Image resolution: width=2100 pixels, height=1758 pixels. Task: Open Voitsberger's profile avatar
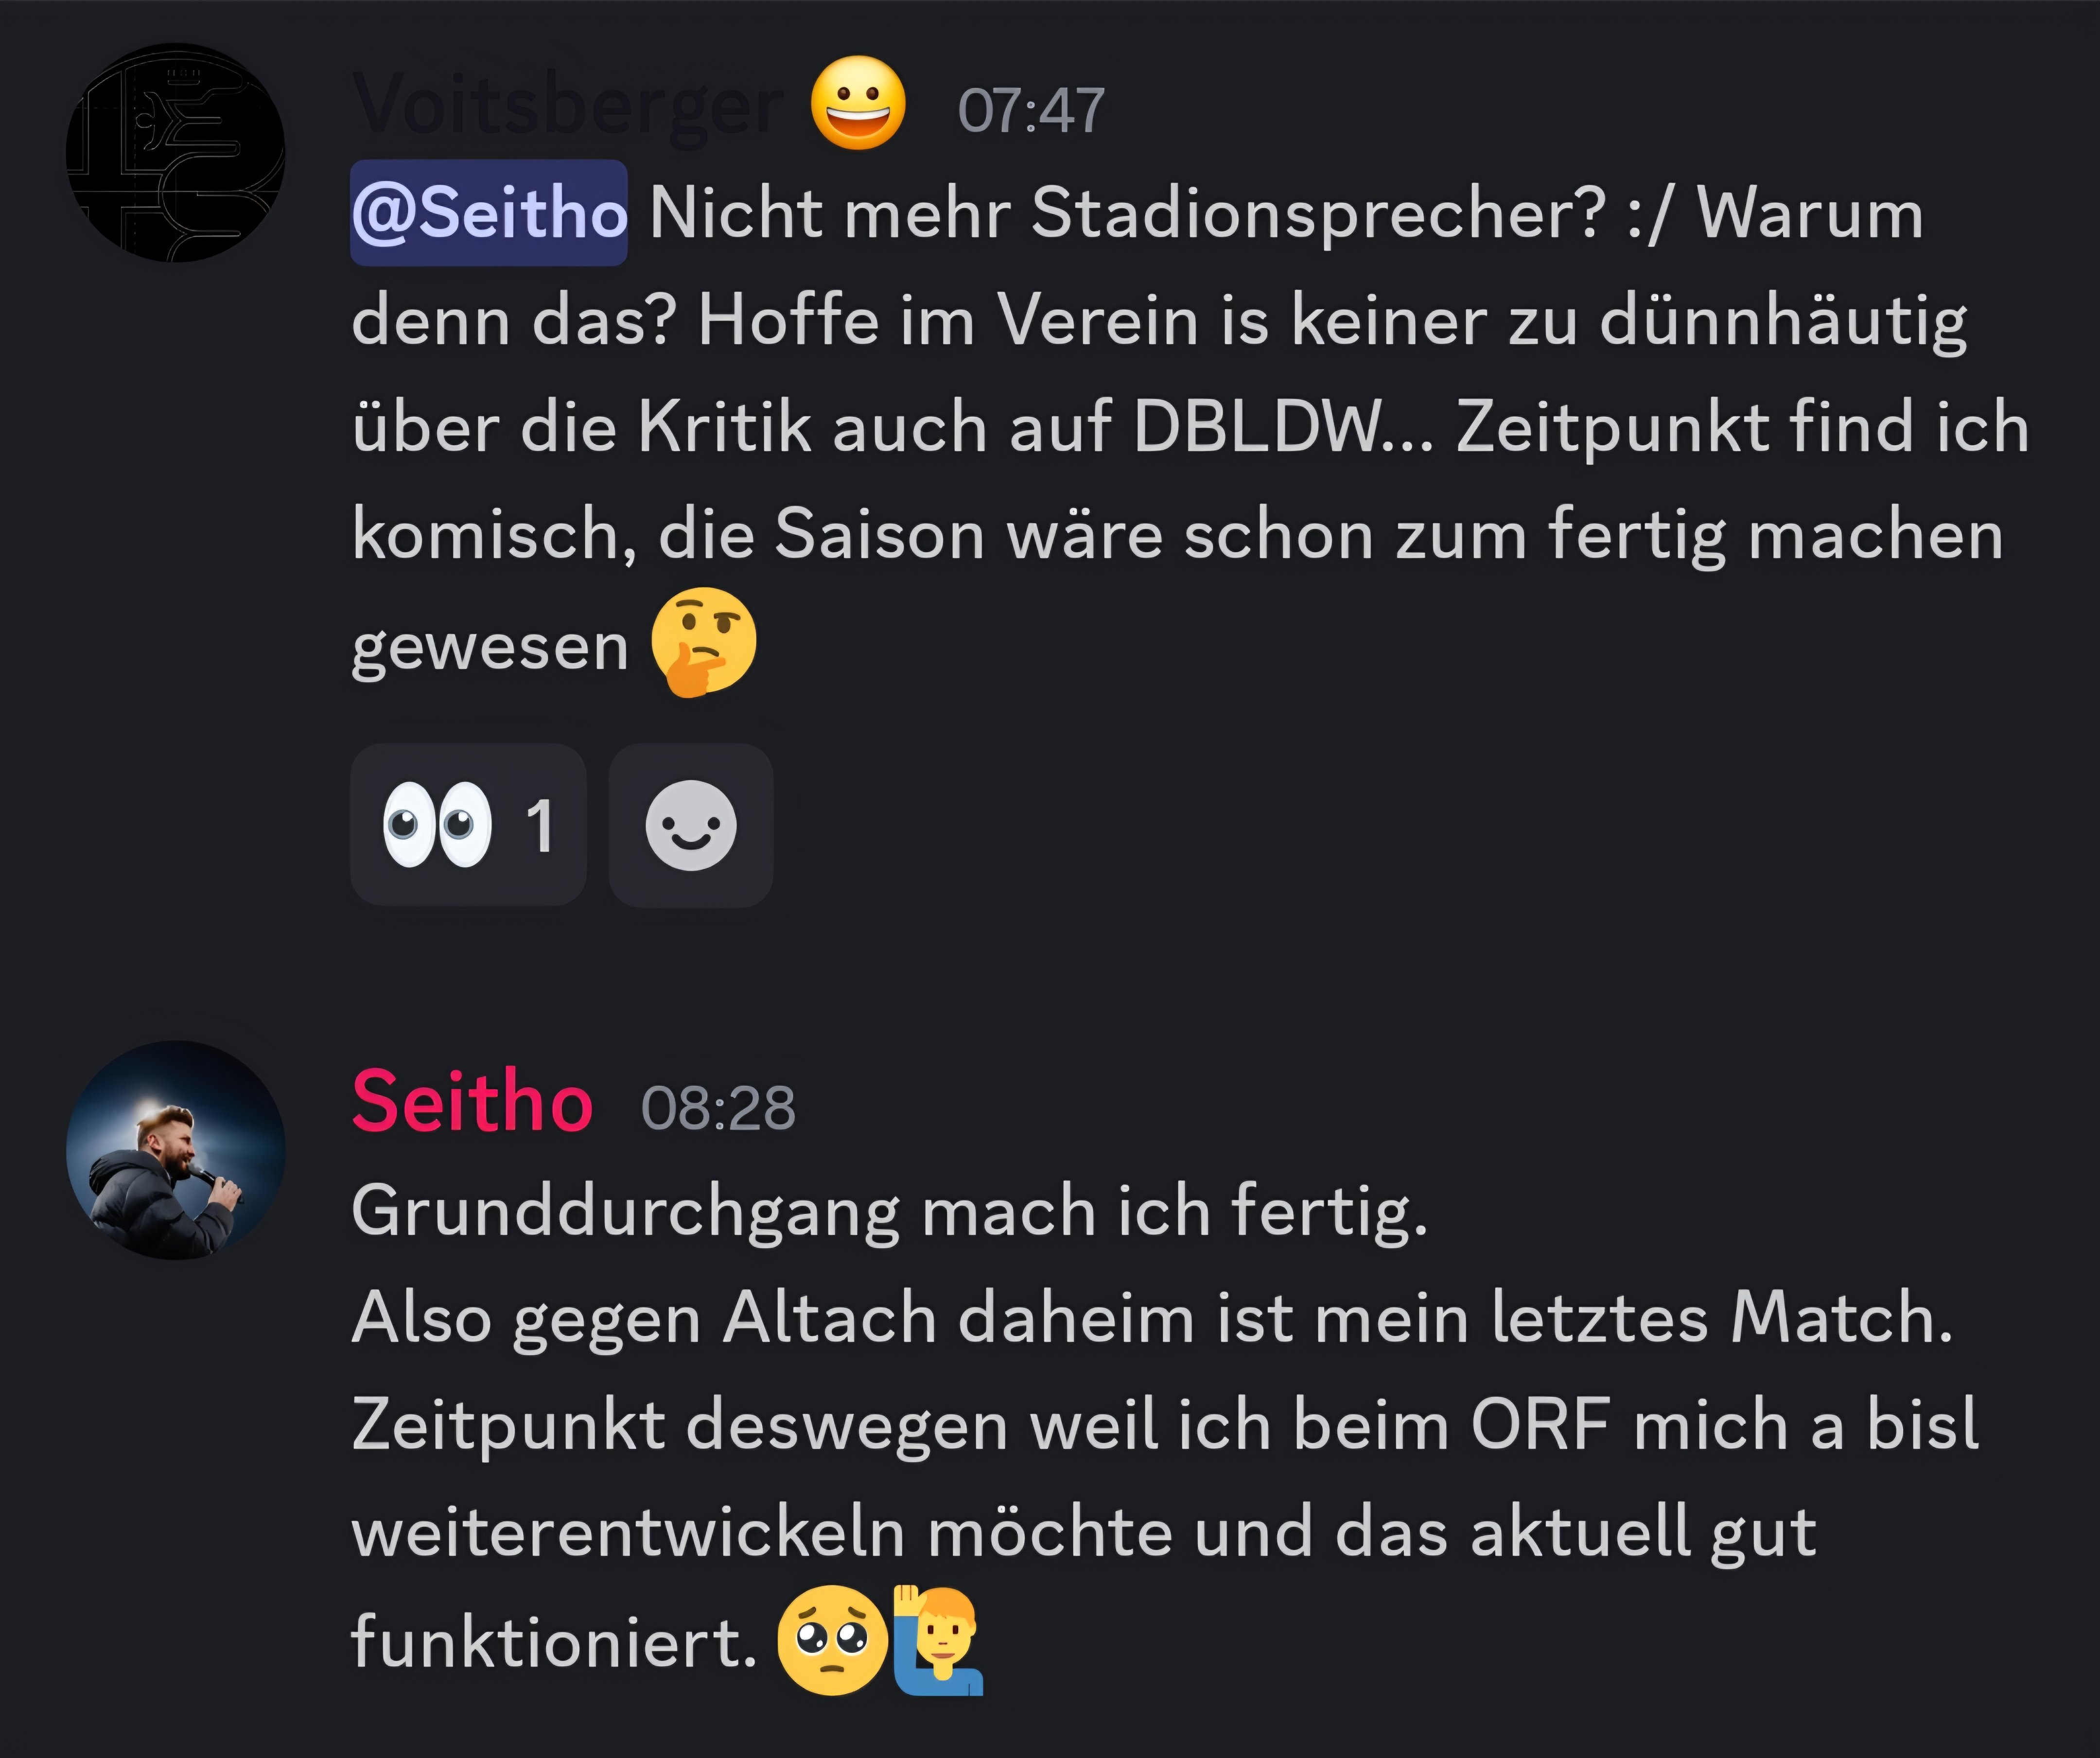[x=175, y=153]
